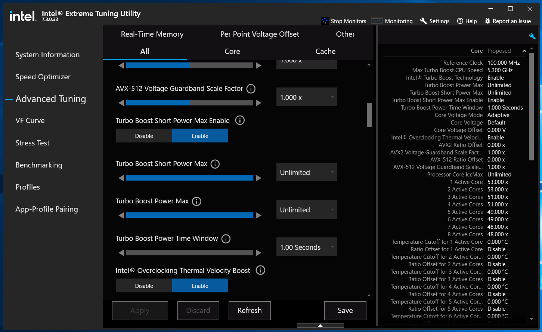The width and height of the screenshot is (542, 332).
Task: Click the Monitoring graph icon
Action: (x=377, y=21)
